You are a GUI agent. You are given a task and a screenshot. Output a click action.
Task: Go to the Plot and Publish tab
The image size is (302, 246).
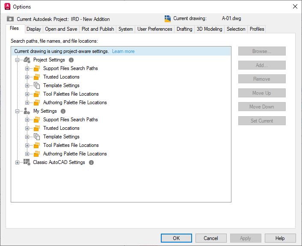click(98, 29)
